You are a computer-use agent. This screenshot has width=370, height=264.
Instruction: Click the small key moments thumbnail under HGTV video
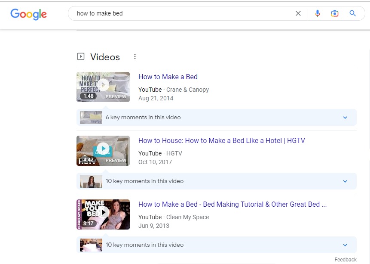(x=91, y=181)
